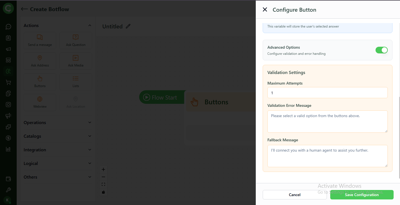Select the Ask Question action
Screen dimensions: 400x205
pyautogui.click(x=75, y=41)
